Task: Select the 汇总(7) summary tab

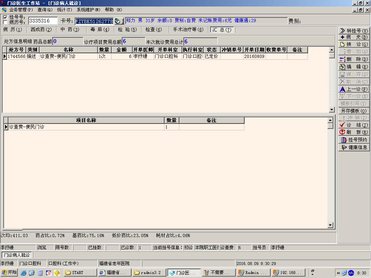Action: point(222,30)
